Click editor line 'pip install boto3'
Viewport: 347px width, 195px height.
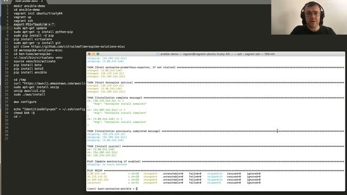click(x=28, y=69)
